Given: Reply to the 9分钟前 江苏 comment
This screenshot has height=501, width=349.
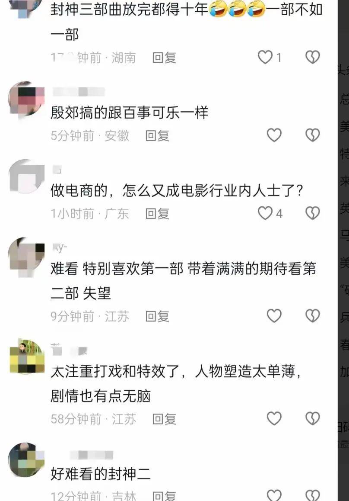Looking at the screenshot, I should pyautogui.click(x=157, y=316).
